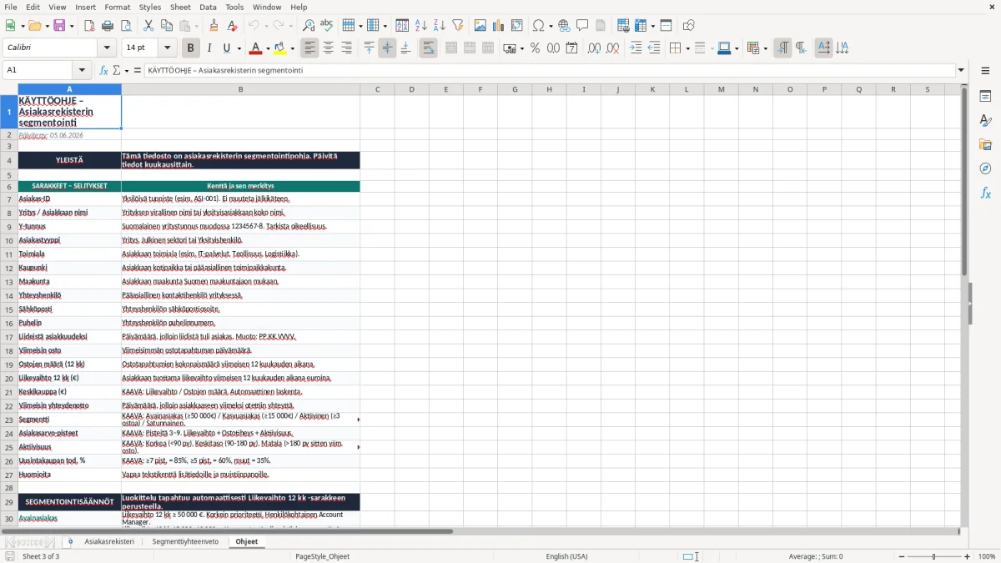Viewport: 1001px width, 563px height.
Task: Click the PageStyle_Ohjeet status entry
Action: [x=322, y=556]
